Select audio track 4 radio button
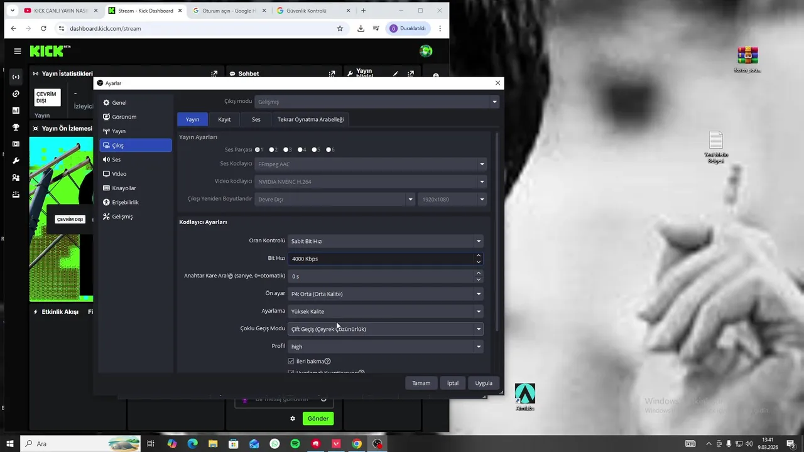 pyautogui.click(x=301, y=149)
